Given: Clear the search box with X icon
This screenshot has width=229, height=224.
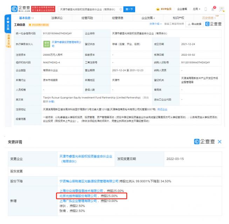Looking at the screenshot, I should pyautogui.click(x=121, y=9).
